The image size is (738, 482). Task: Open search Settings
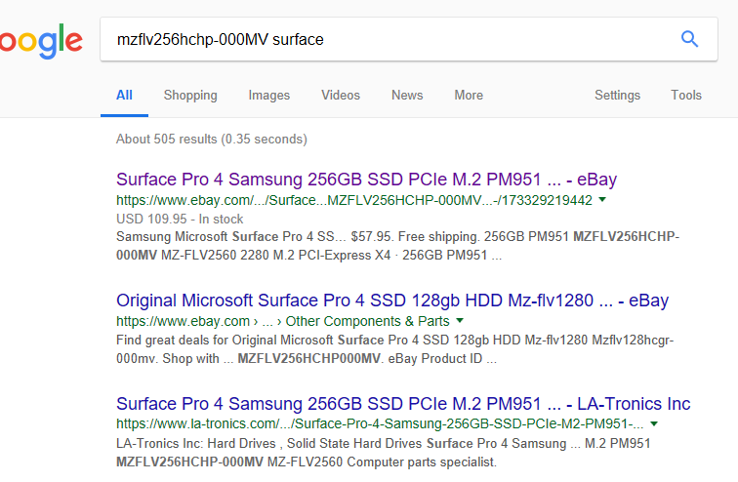coord(618,96)
